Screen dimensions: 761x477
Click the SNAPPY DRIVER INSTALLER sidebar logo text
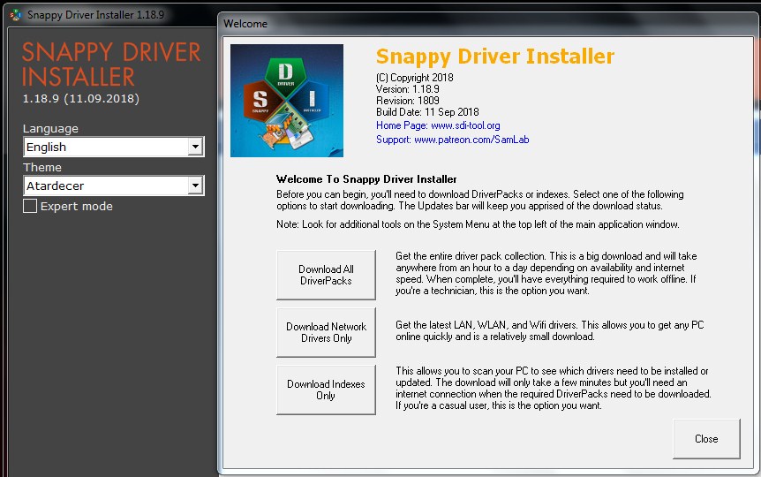click(111, 64)
